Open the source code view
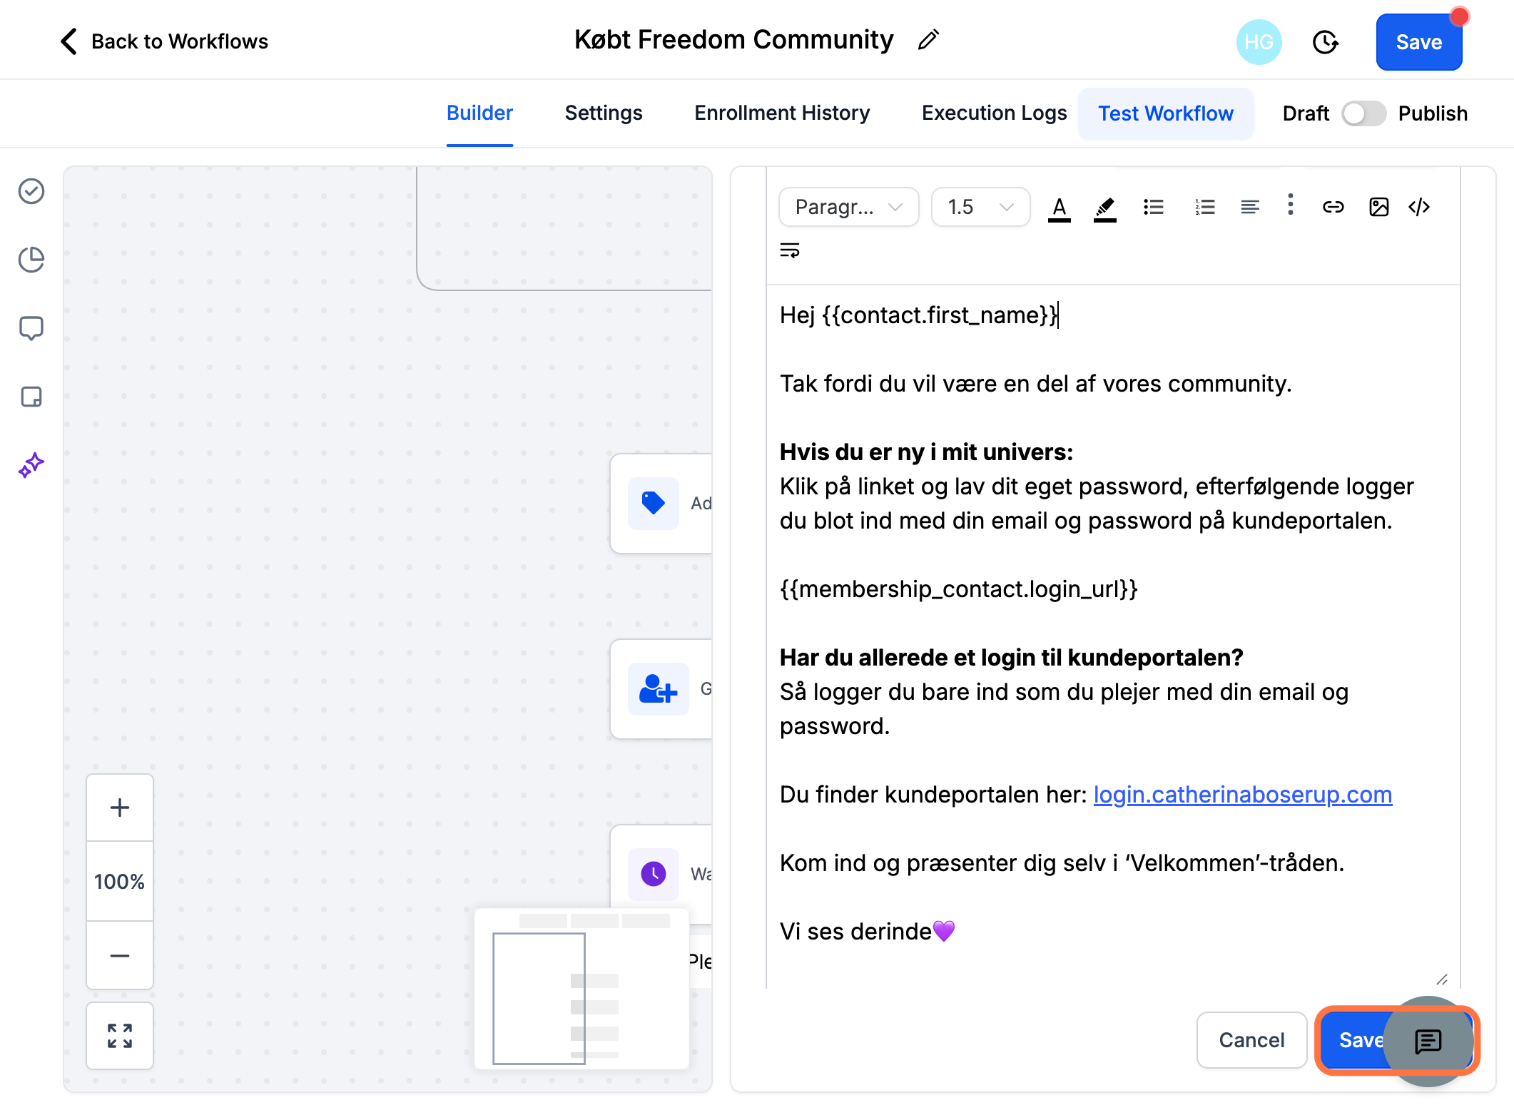The image size is (1514, 1110). 1419,207
